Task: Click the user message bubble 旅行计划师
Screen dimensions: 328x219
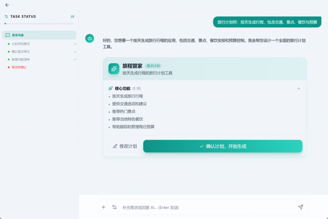Action: (267, 22)
